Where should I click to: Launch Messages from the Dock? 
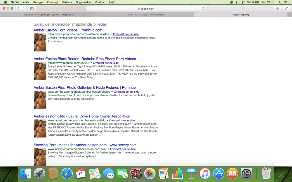(x=108, y=174)
